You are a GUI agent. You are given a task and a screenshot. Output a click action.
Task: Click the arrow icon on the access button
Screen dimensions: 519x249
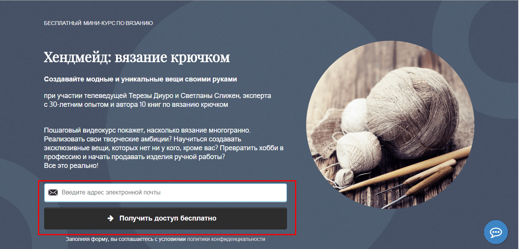click(x=111, y=218)
